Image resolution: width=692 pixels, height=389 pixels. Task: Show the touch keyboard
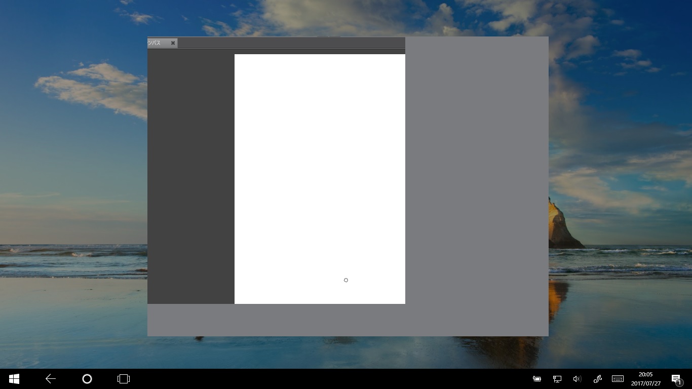pos(618,379)
